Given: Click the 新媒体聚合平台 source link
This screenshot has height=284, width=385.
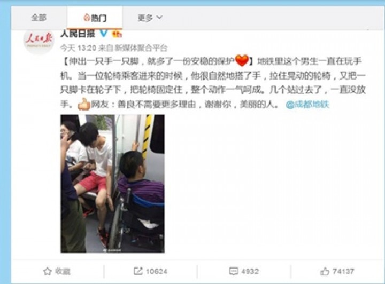Looking at the screenshot, I should (x=141, y=48).
